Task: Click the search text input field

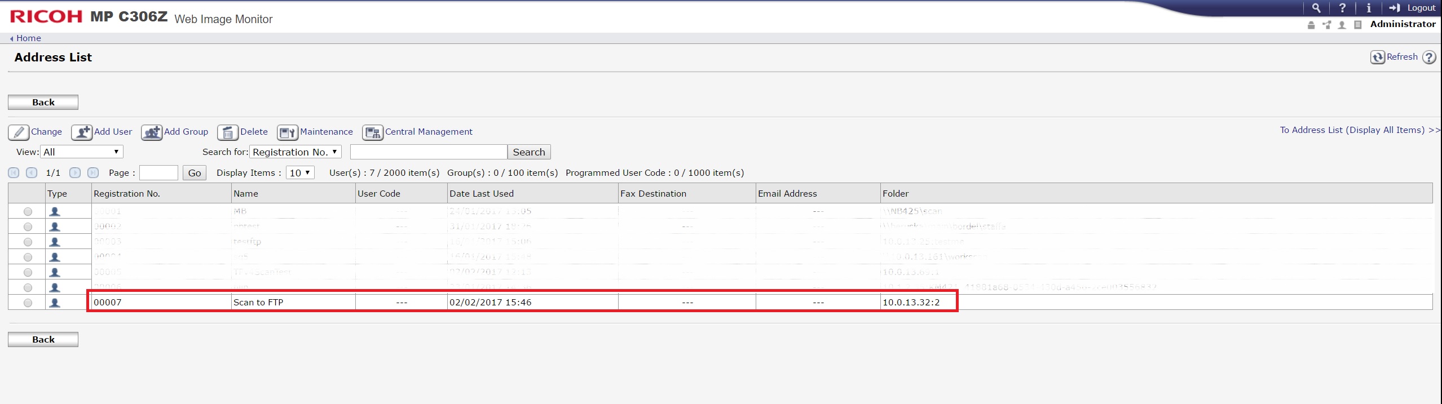Action: pos(429,152)
